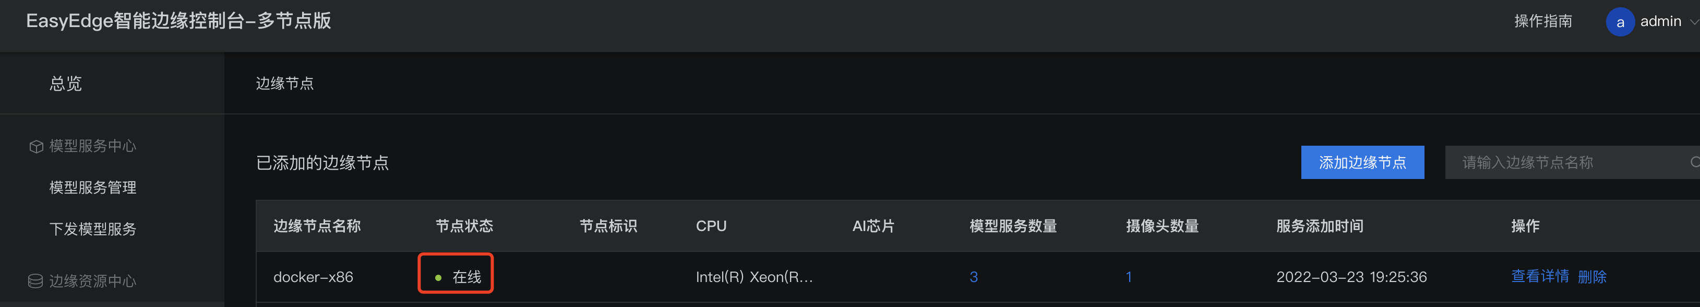Image resolution: width=1700 pixels, height=307 pixels.
Task: Click the admin avatar circle icon
Action: tap(1620, 22)
